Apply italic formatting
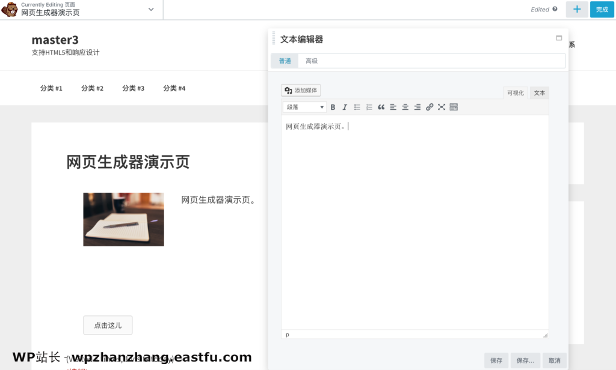The width and height of the screenshot is (616, 370). pyautogui.click(x=345, y=107)
